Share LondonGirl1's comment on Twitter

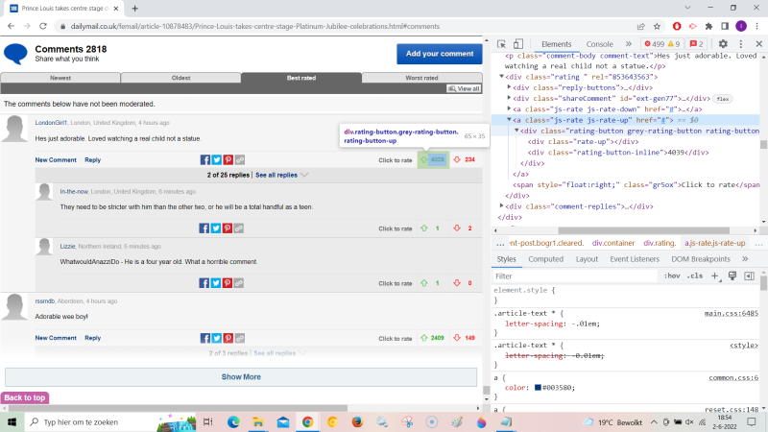pos(216,160)
